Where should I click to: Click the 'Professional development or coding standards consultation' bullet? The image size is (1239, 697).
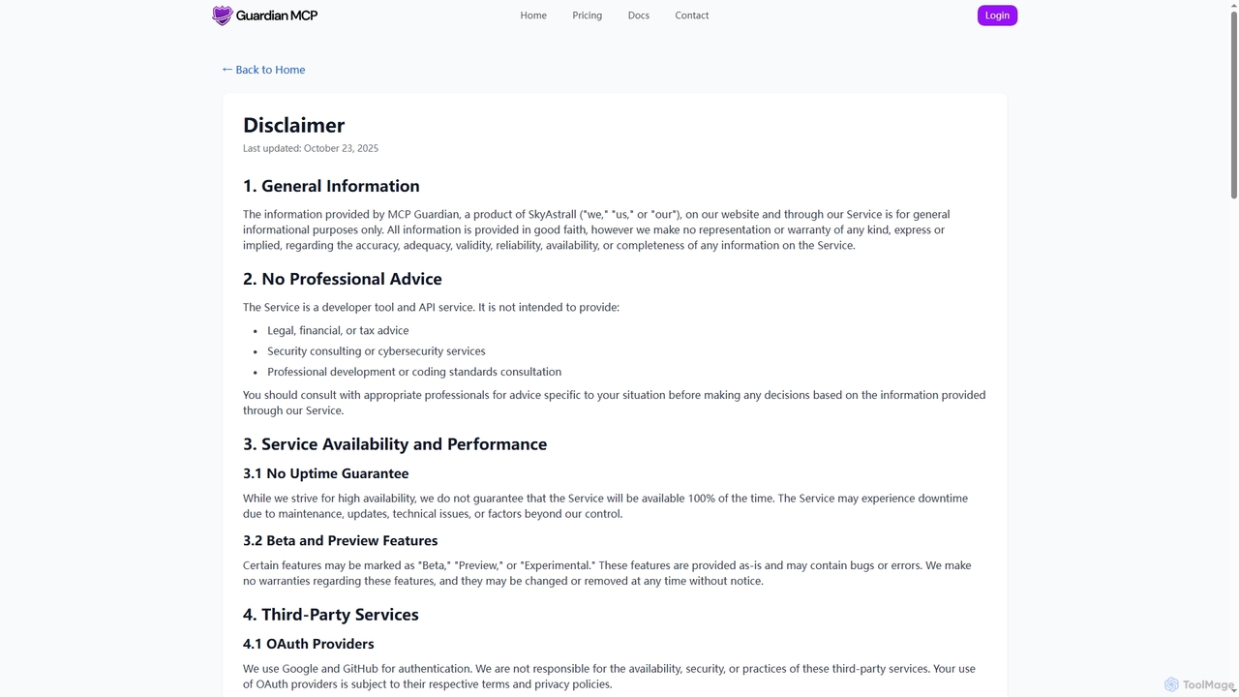[x=414, y=372]
